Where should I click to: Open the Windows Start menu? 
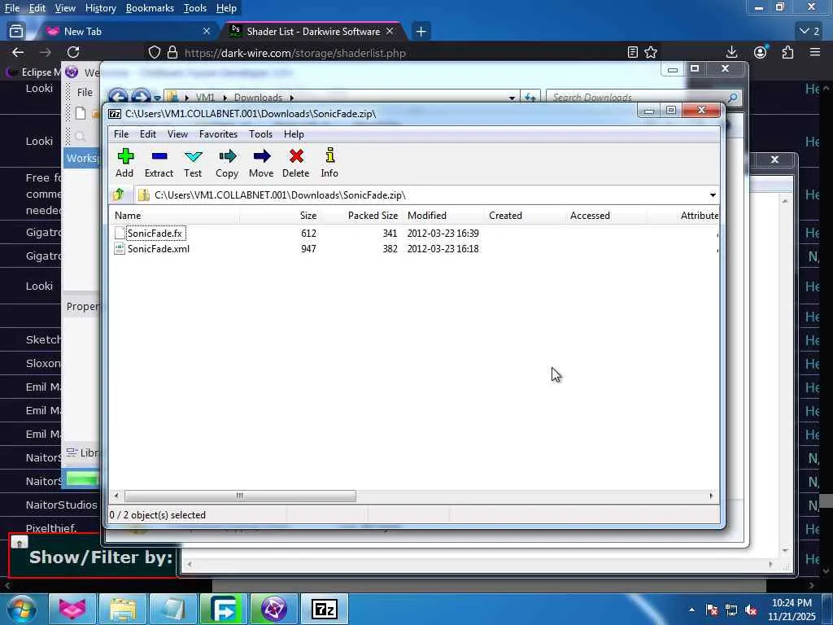[20, 609]
